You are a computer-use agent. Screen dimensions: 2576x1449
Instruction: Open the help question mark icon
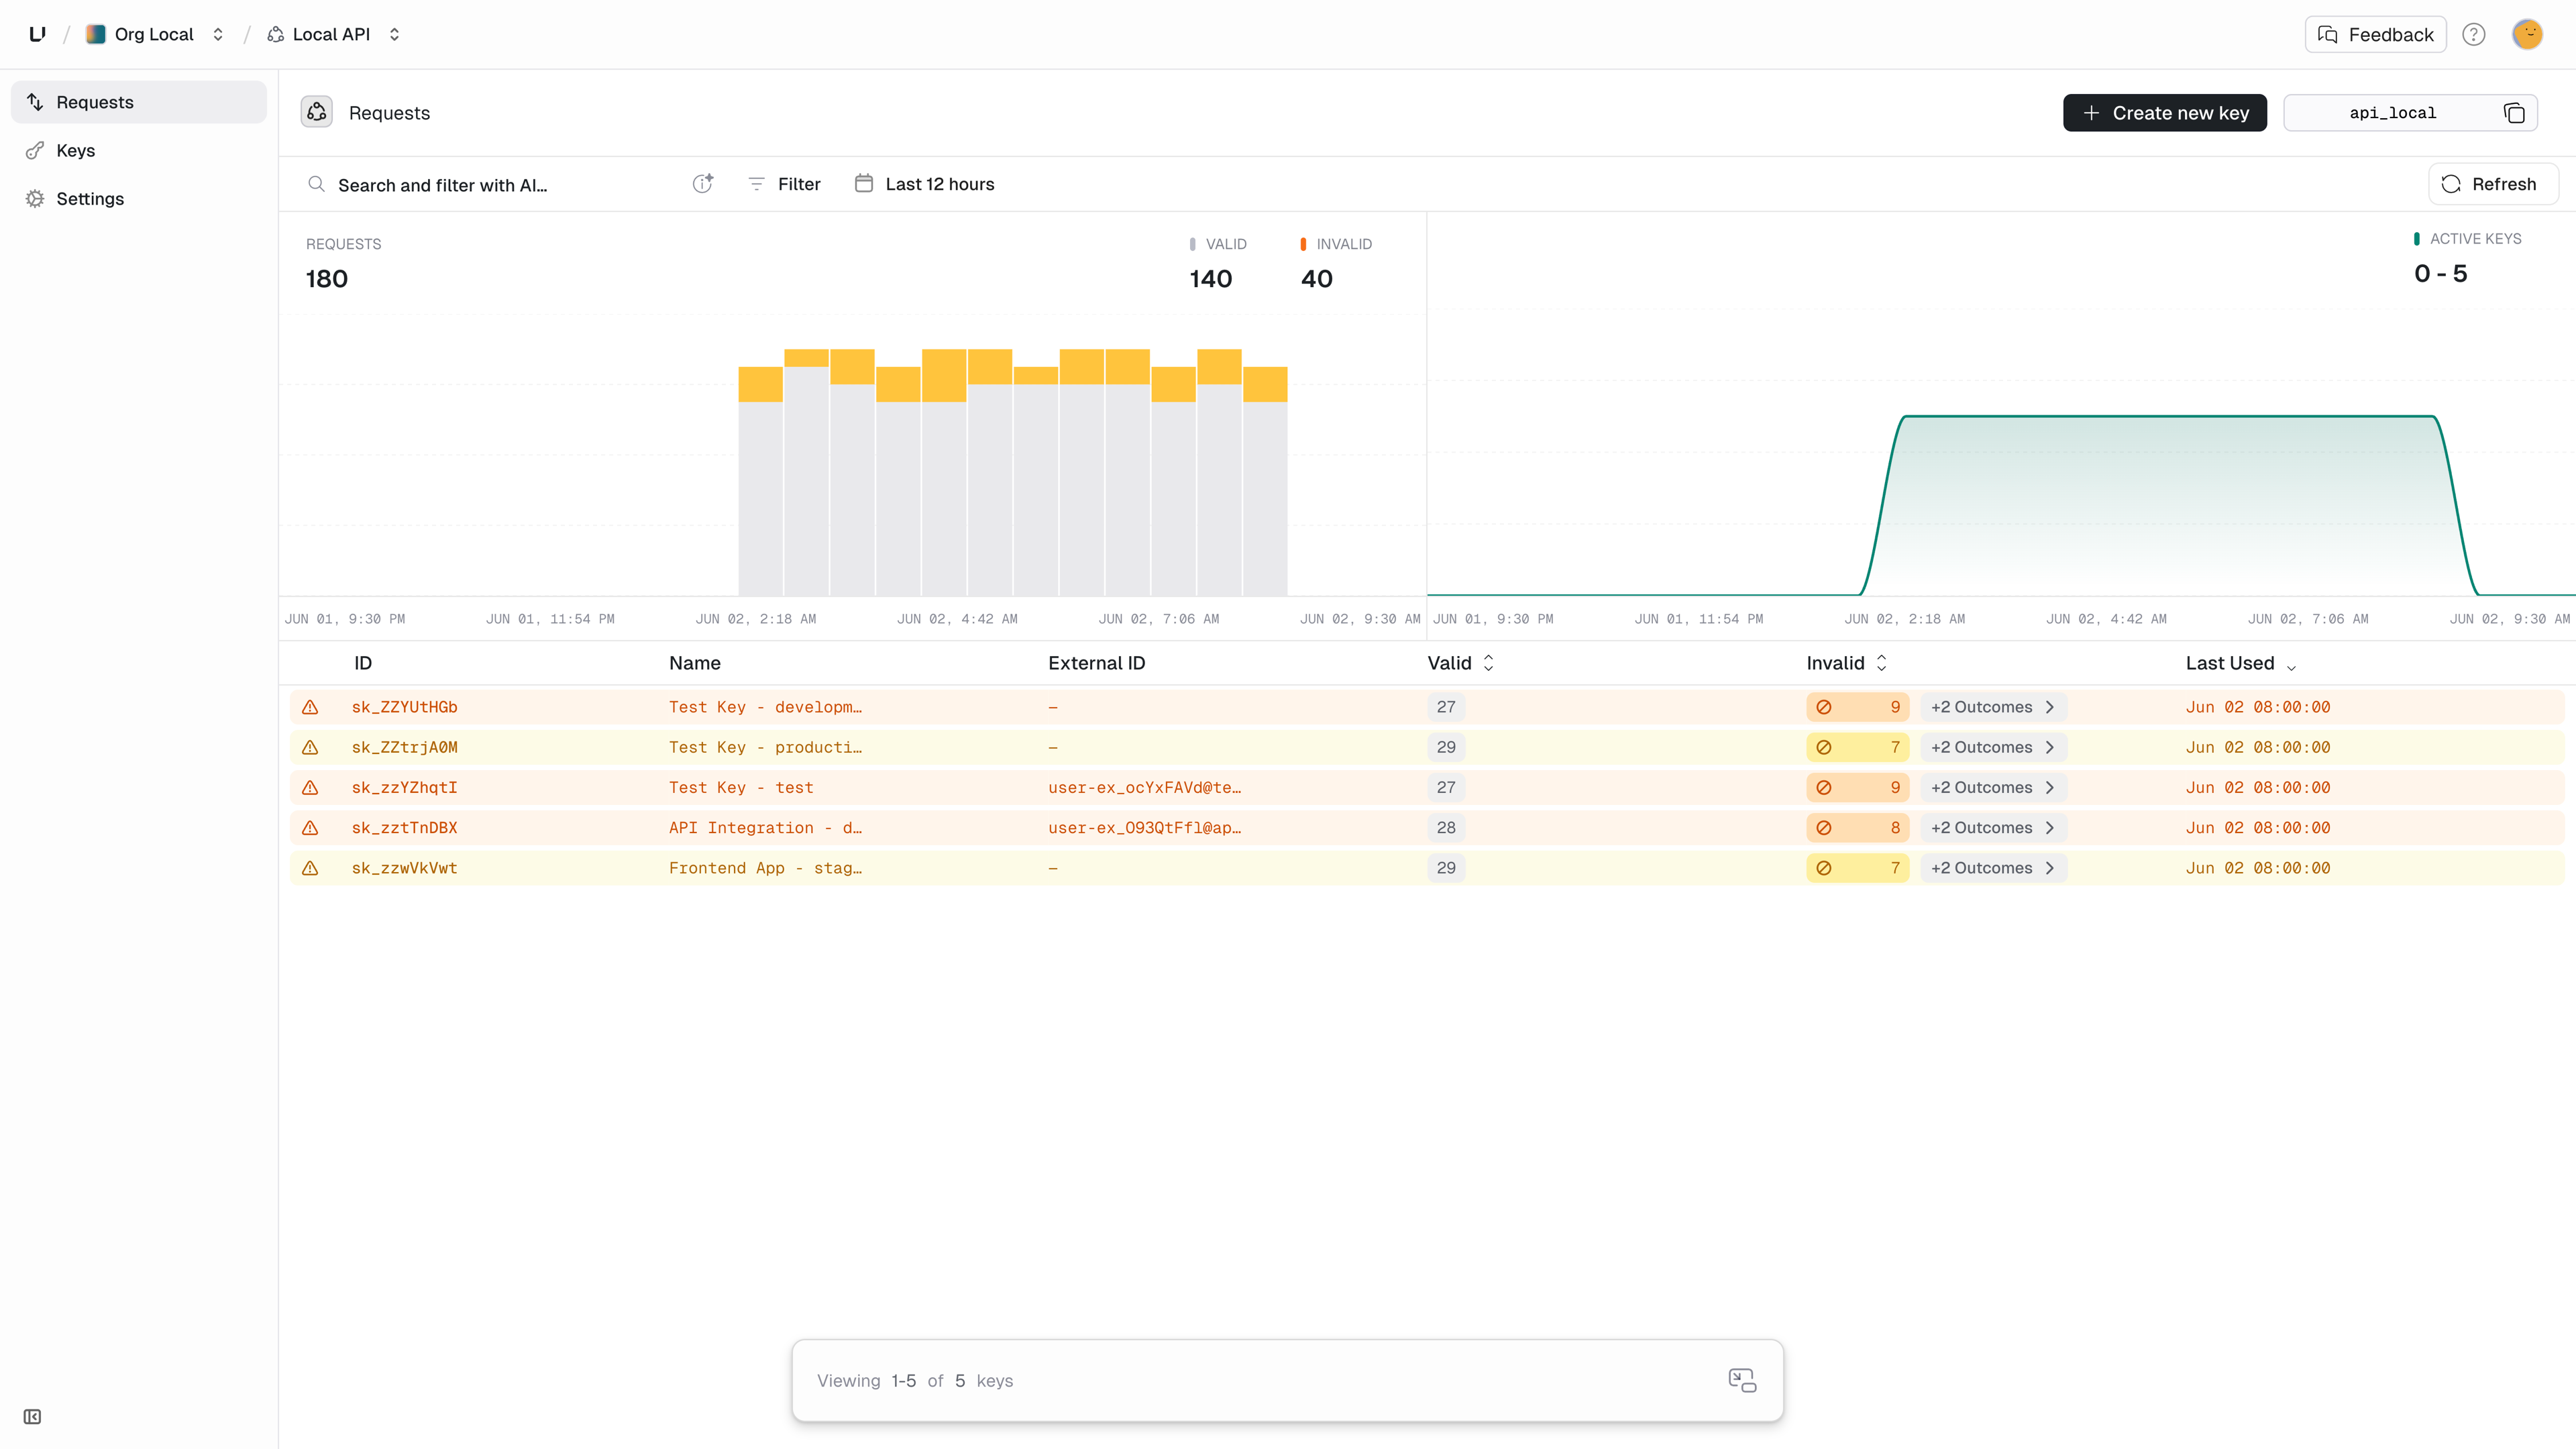pos(2473,34)
